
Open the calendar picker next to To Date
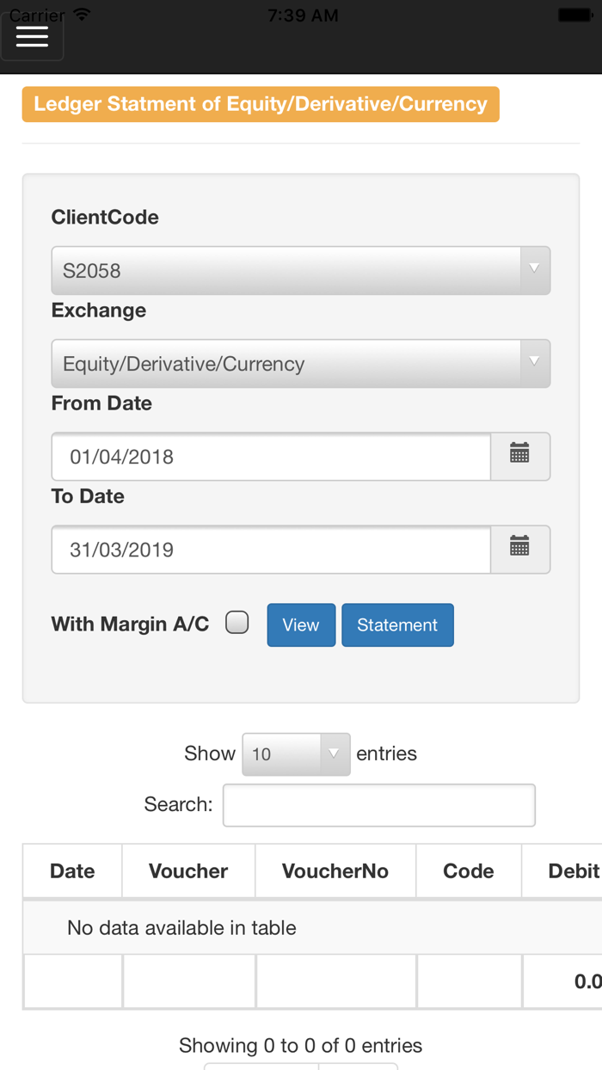[x=519, y=550]
